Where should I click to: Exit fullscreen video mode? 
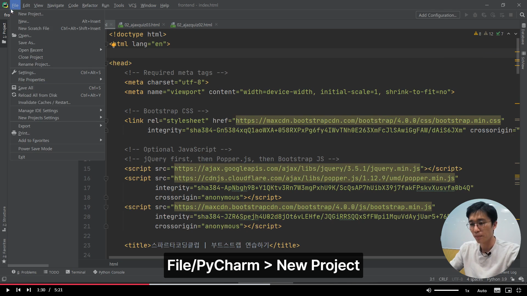(519, 290)
